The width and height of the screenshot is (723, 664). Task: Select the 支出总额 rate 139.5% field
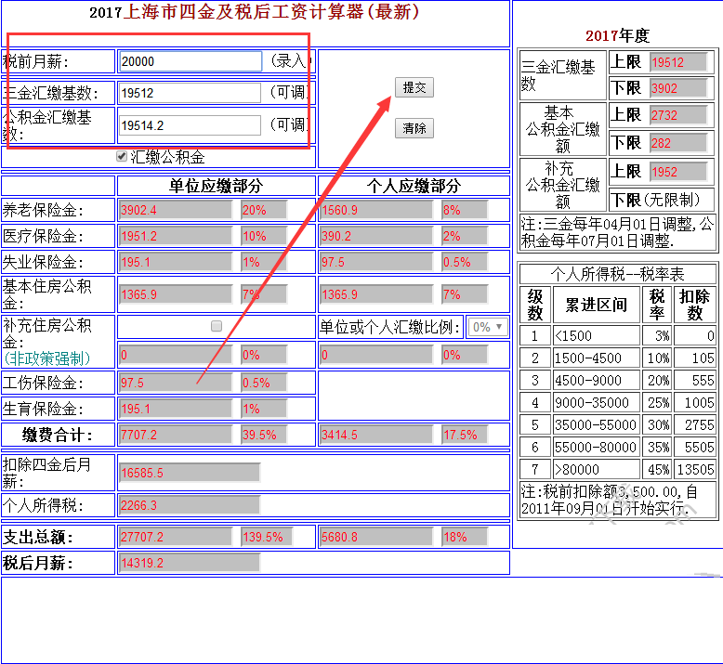point(267,537)
